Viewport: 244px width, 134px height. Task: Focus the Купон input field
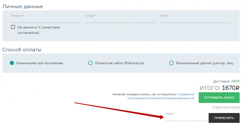click(186, 118)
